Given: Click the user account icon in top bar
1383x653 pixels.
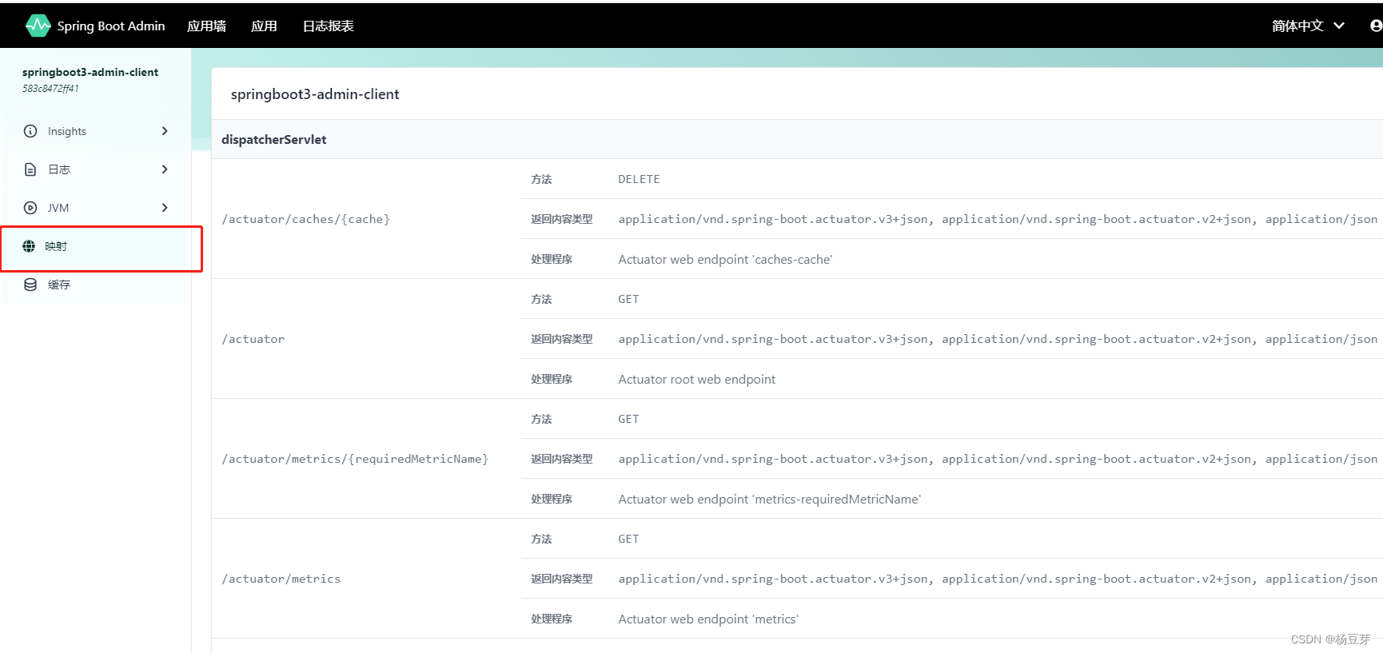Looking at the screenshot, I should click(1376, 26).
